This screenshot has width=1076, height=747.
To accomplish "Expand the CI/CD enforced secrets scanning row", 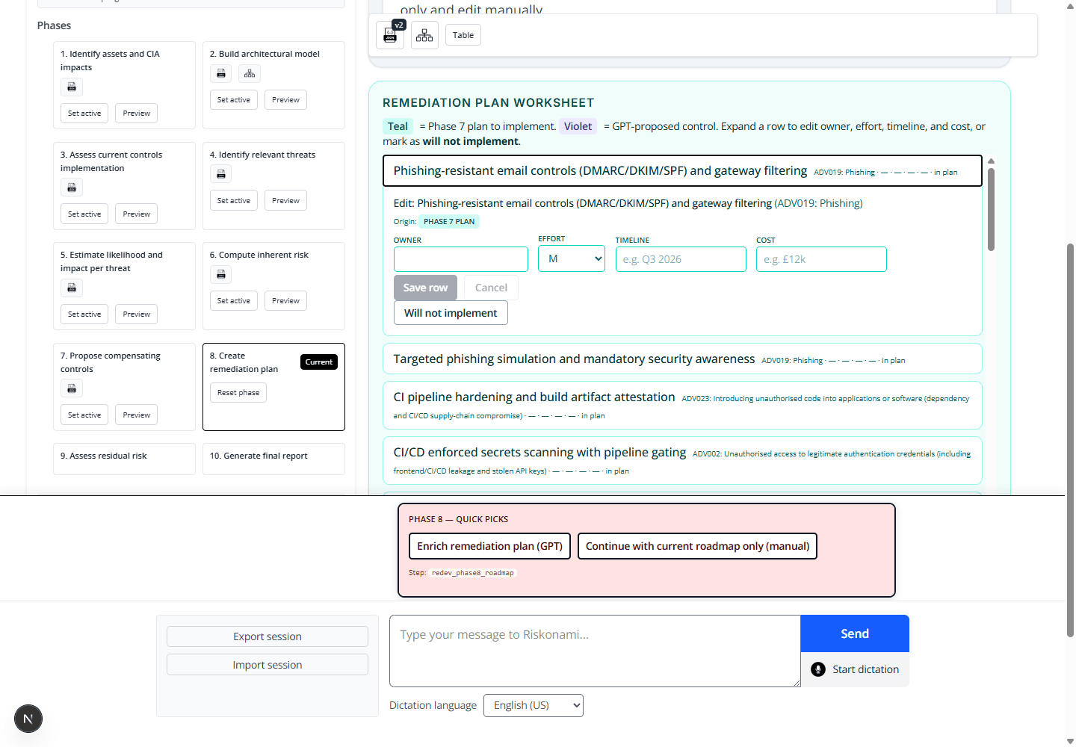I will coord(682,461).
